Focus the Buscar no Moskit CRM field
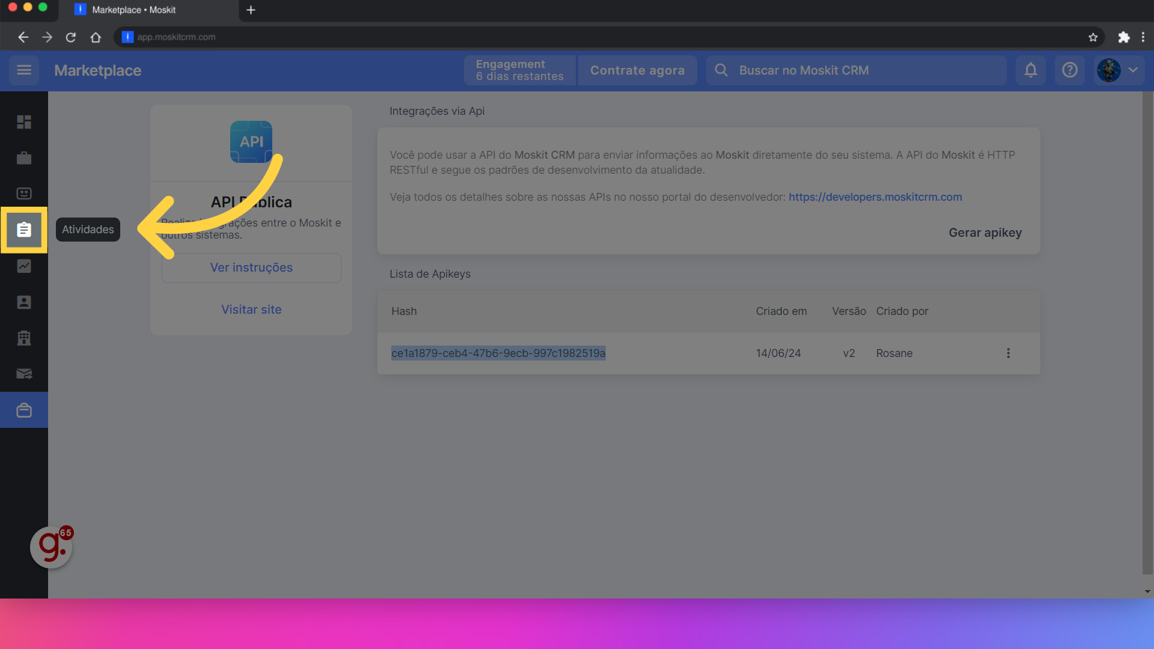This screenshot has height=649, width=1154. 856,70
